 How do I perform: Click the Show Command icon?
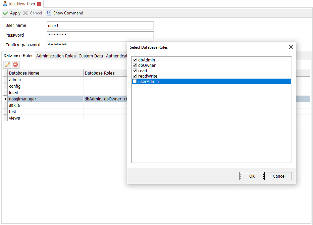coord(49,13)
